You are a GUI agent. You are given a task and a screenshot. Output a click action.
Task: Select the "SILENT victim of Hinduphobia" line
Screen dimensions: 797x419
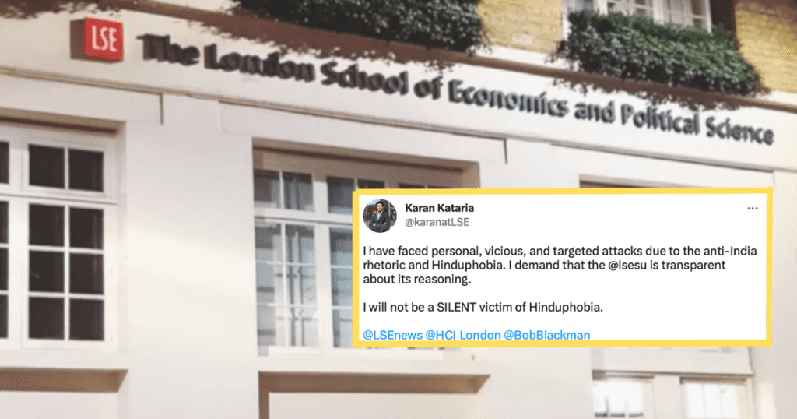[x=483, y=307]
